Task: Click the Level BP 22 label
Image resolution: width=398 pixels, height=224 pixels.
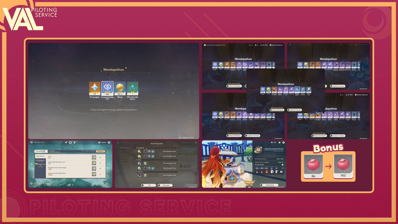Action: pos(41,151)
